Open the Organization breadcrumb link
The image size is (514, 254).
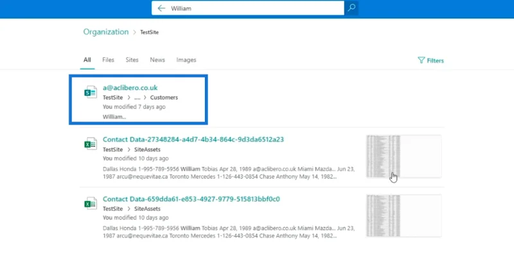pos(106,32)
